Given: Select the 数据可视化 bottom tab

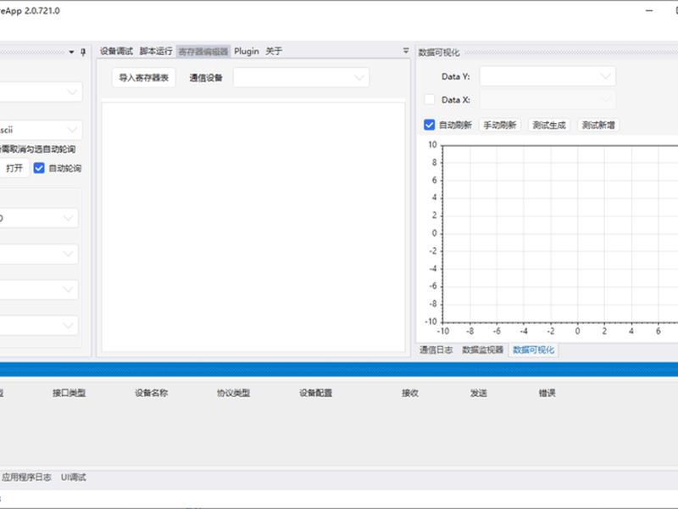Looking at the screenshot, I should pyautogui.click(x=534, y=350).
